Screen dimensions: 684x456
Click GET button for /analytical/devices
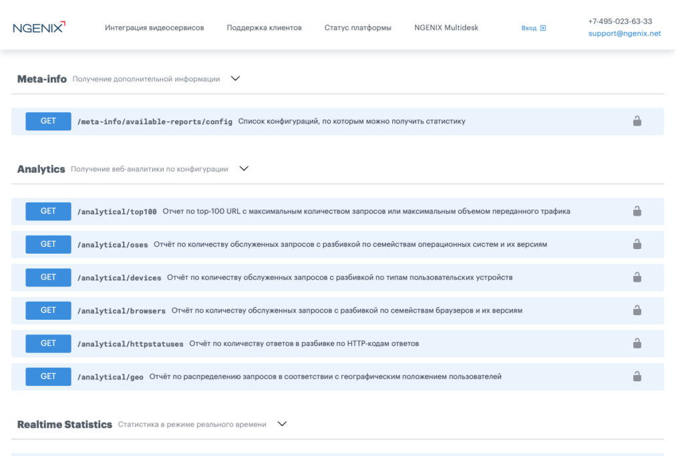point(48,277)
